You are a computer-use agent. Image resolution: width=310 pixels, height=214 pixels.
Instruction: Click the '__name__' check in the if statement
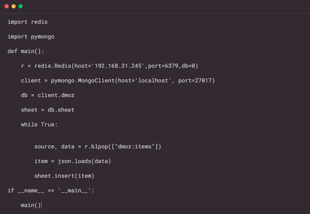31,190
